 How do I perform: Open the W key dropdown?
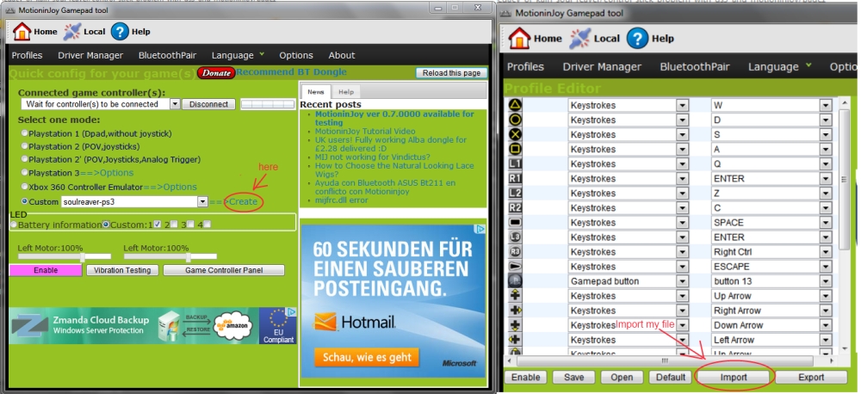826,105
